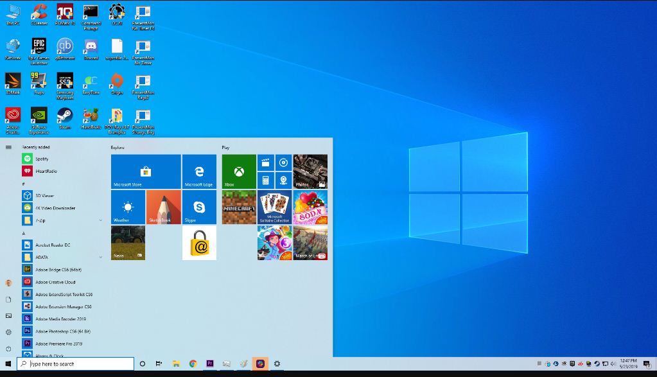Open 4K Video Downloader in app list
657x377 pixels.
click(x=62, y=208)
